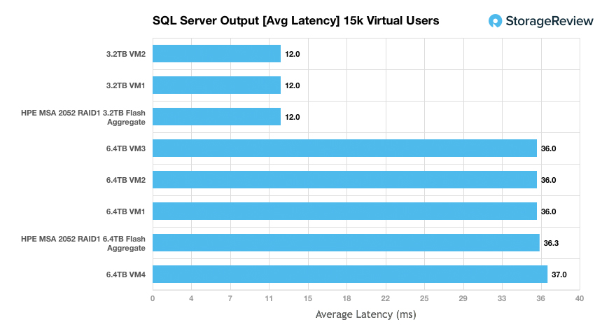Click the x-axis tick label 22
This screenshot has width=595, height=334.
point(386,298)
